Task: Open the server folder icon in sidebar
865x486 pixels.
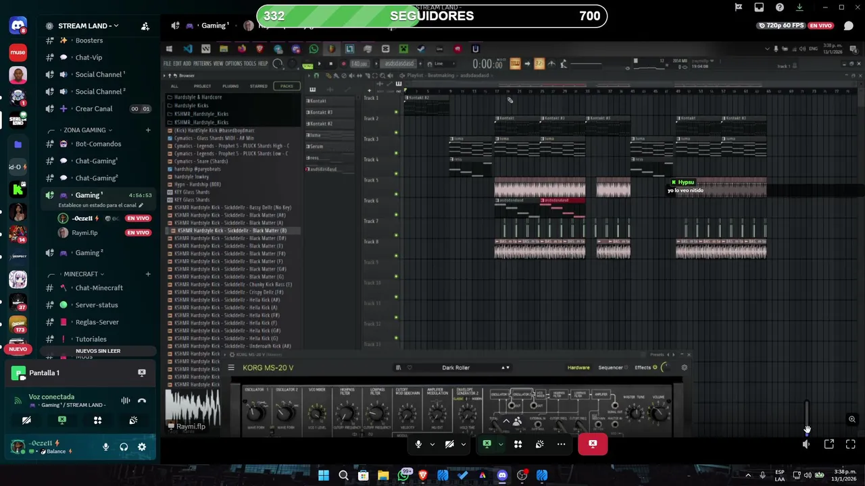Action: pyautogui.click(x=18, y=144)
